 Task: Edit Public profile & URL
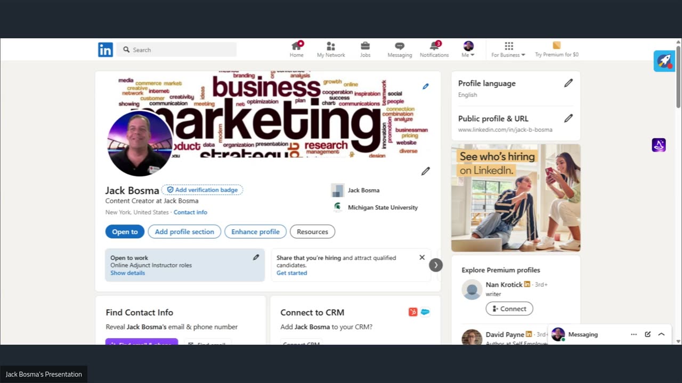click(x=569, y=118)
